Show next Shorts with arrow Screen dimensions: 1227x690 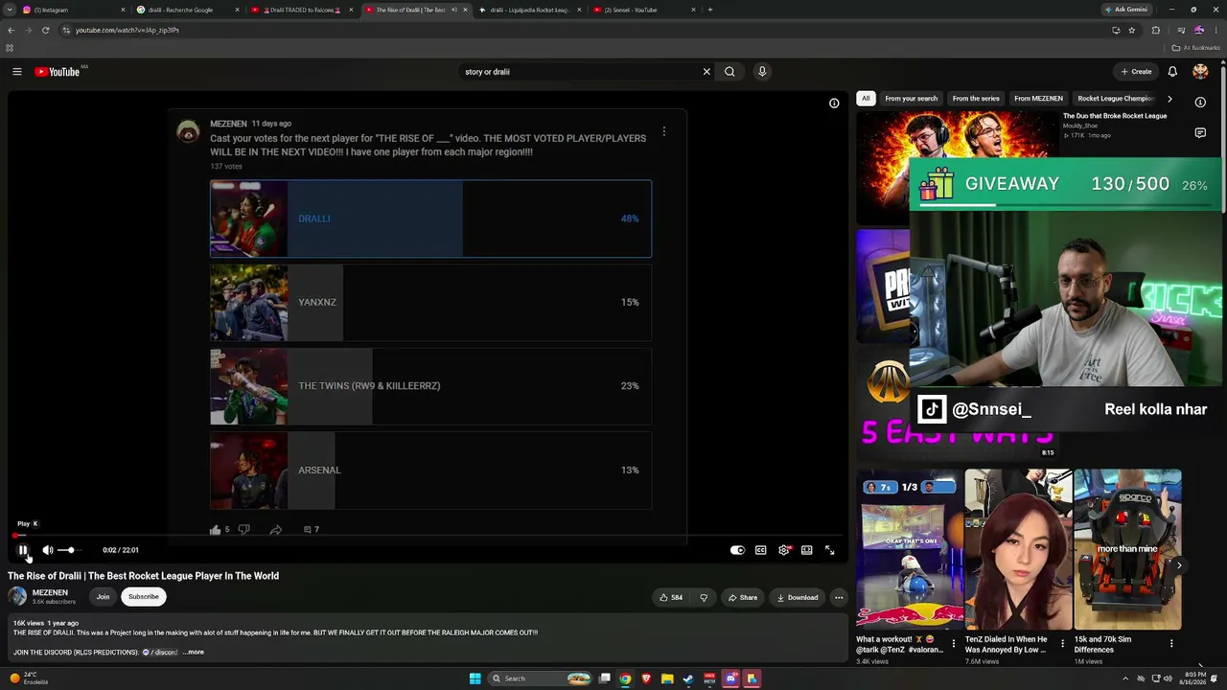point(1179,565)
